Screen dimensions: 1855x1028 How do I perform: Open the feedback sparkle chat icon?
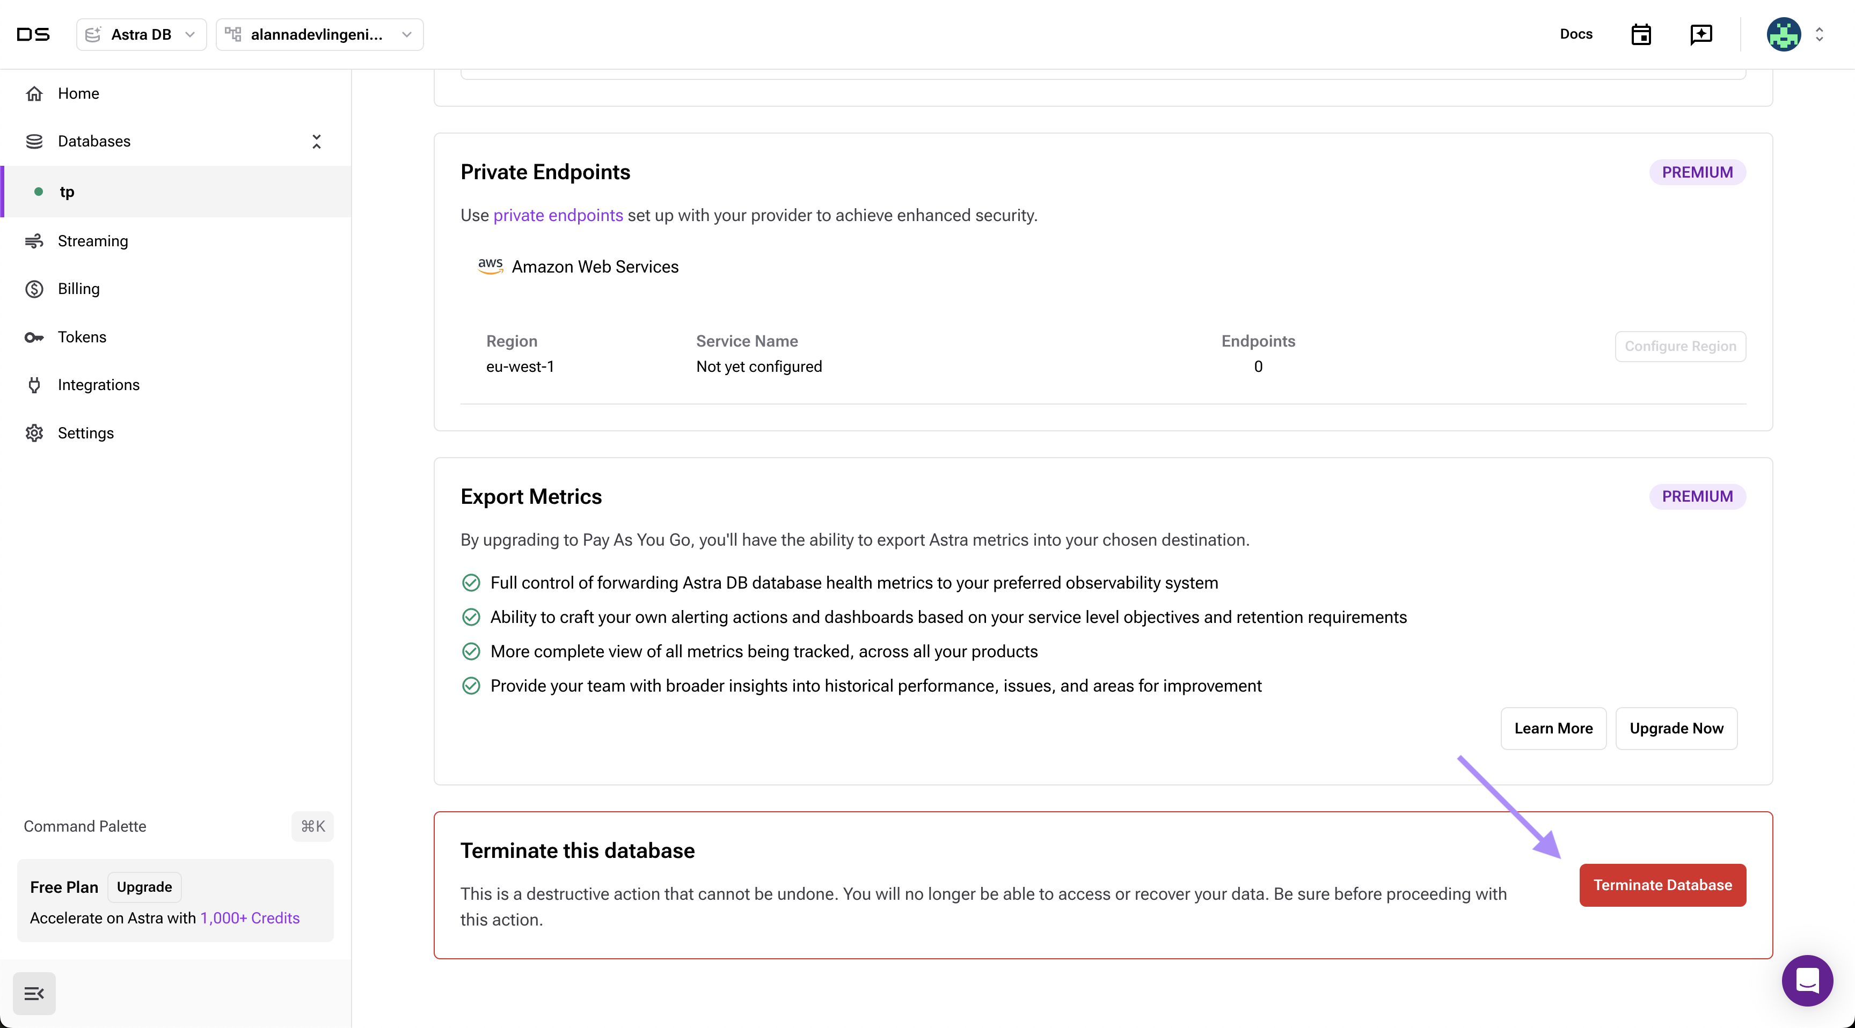click(x=1701, y=34)
